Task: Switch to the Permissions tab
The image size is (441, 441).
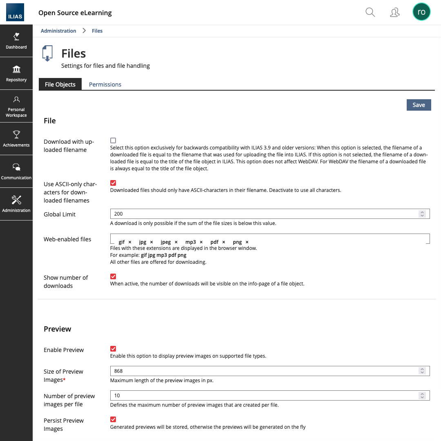Action: (x=105, y=85)
